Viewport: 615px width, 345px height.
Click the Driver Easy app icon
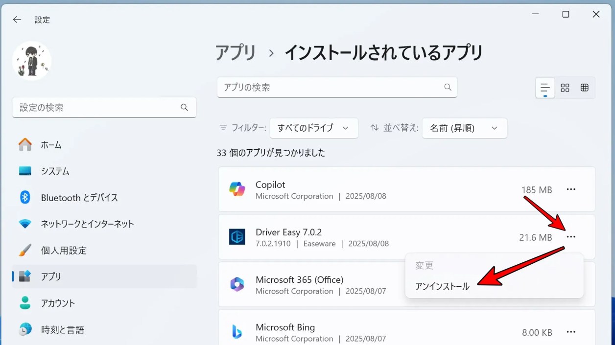click(x=237, y=237)
